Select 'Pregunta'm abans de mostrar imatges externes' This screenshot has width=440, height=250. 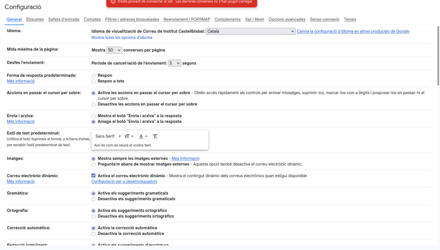click(x=94, y=164)
